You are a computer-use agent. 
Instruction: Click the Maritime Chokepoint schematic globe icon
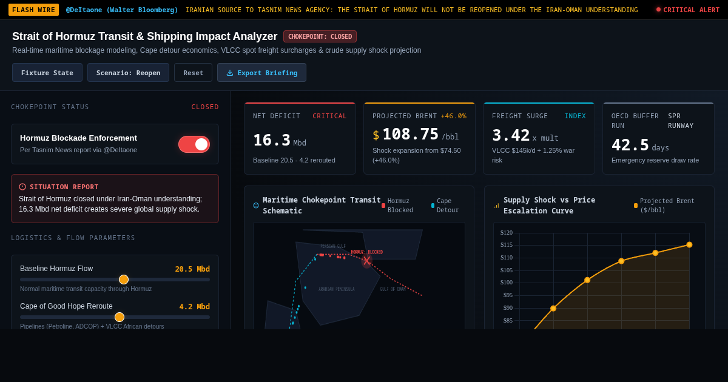coord(256,206)
